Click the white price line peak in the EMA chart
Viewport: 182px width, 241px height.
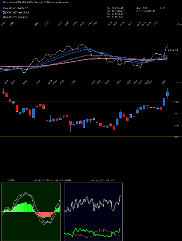82,45
